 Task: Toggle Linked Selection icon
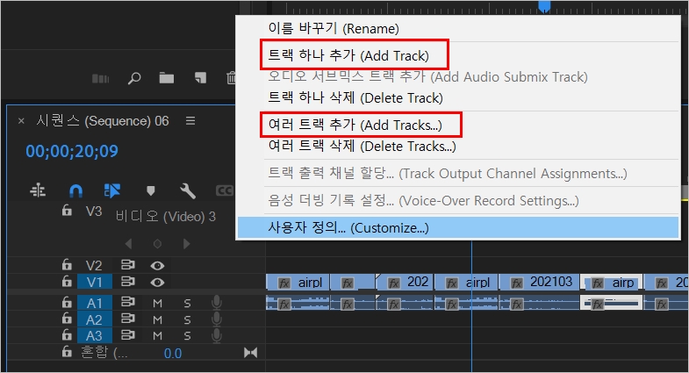(x=112, y=190)
